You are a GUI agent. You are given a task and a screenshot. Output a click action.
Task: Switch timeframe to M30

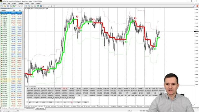(x=51, y=102)
